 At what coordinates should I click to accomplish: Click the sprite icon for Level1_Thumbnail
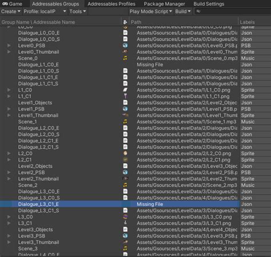[x=125, y=115]
